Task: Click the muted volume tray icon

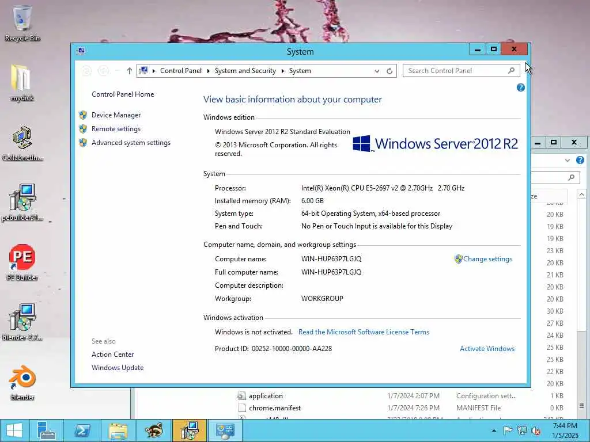Action: [x=536, y=430]
